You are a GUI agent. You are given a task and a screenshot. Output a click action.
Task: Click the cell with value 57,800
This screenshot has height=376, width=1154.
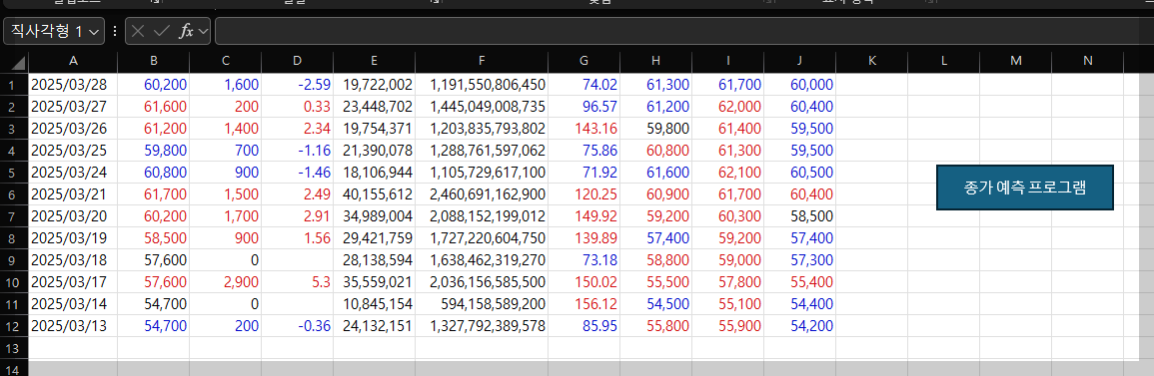point(728,282)
